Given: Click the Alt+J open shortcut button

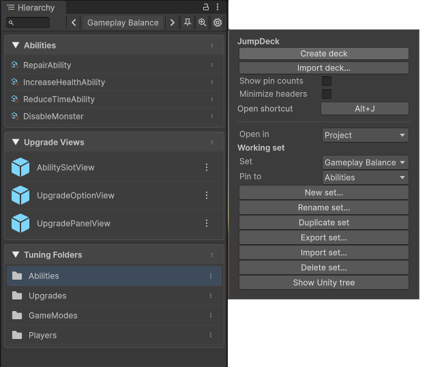Looking at the screenshot, I should coord(365,108).
